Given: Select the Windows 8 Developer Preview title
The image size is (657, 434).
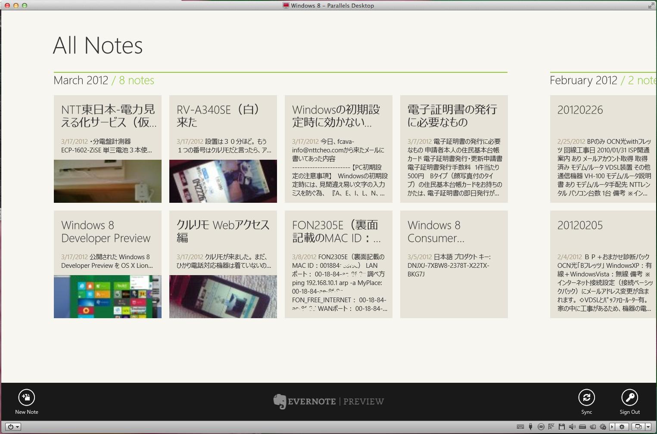Looking at the screenshot, I should [106, 232].
